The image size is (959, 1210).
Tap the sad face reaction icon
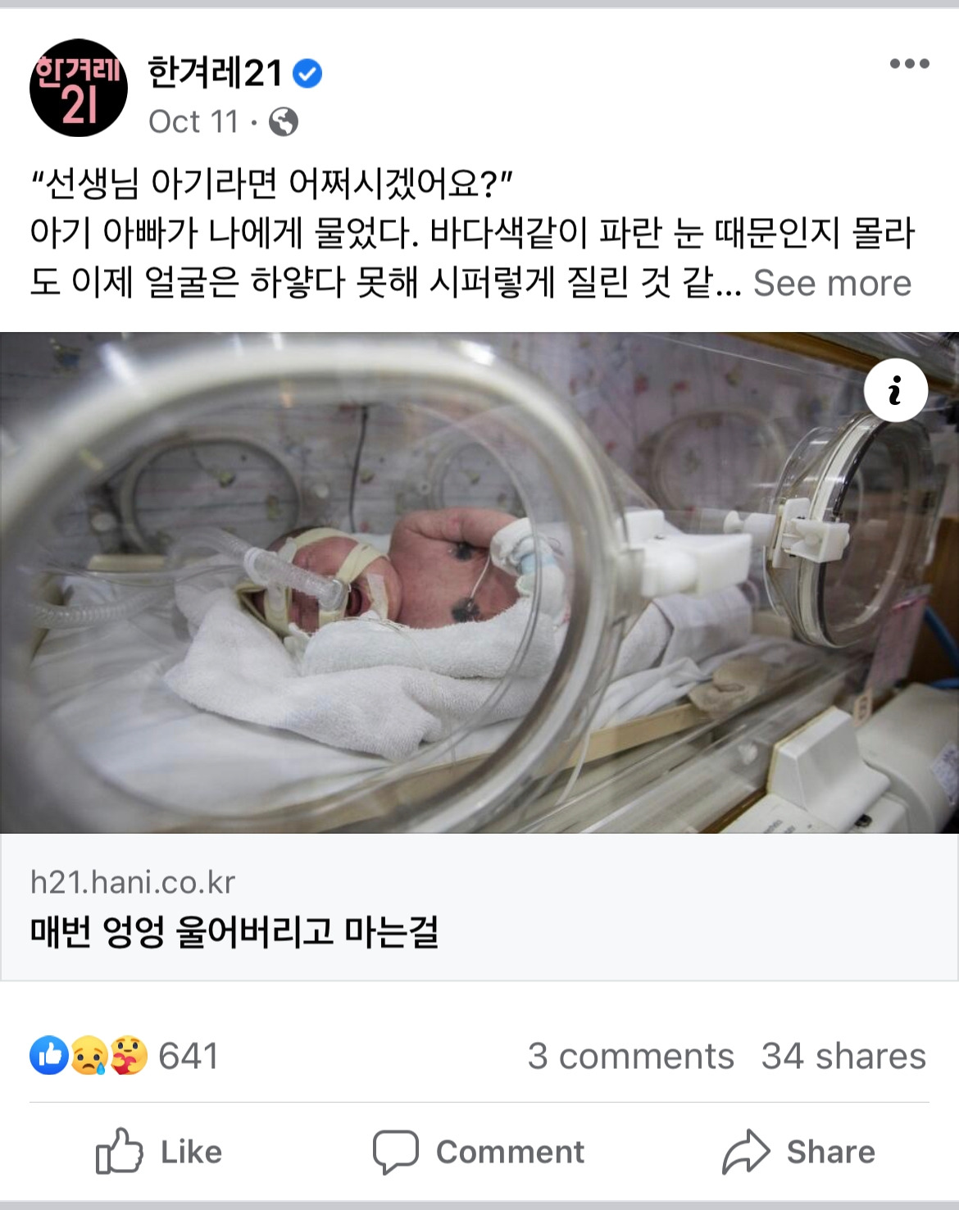[89, 1056]
